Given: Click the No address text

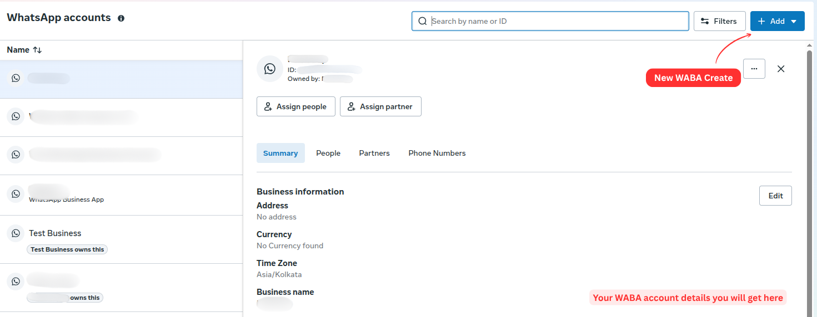Looking at the screenshot, I should tap(277, 217).
